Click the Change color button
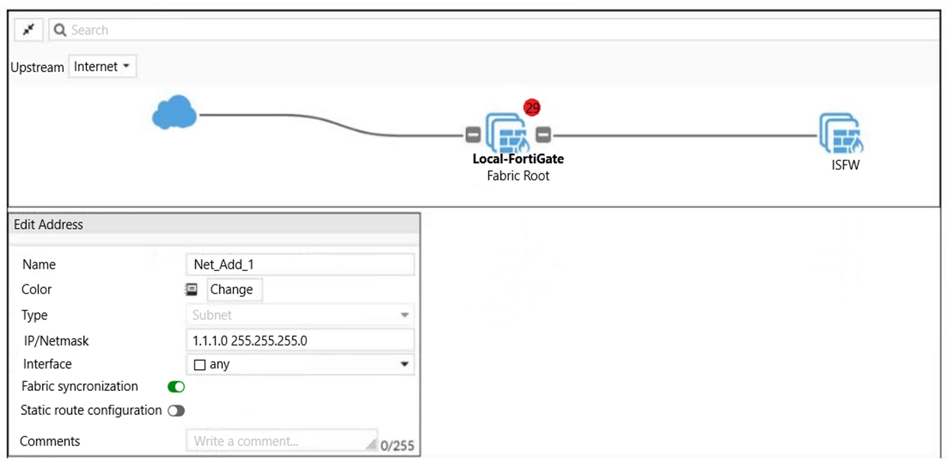948x460 pixels. point(235,290)
